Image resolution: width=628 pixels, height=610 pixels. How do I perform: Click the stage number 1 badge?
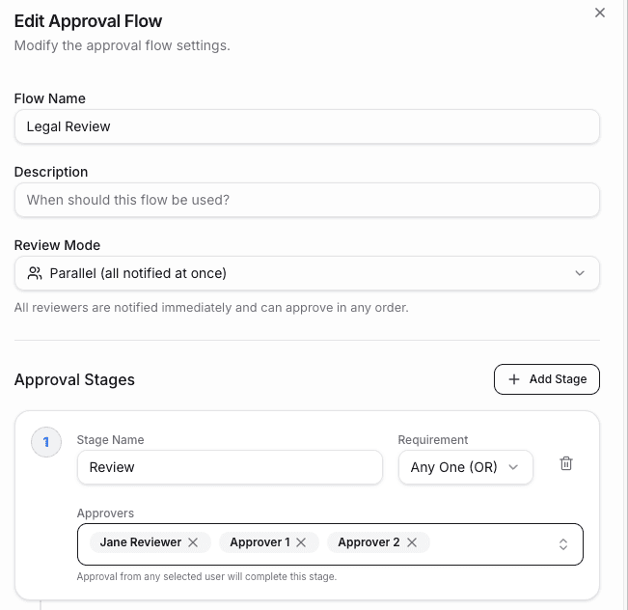pos(46,442)
